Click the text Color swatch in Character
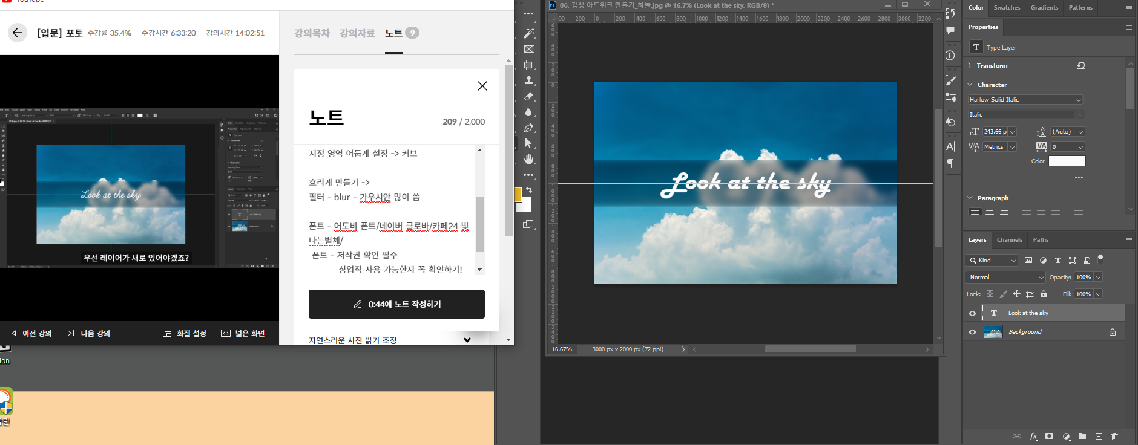1138x445 pixels. [x=1067, y=161]
